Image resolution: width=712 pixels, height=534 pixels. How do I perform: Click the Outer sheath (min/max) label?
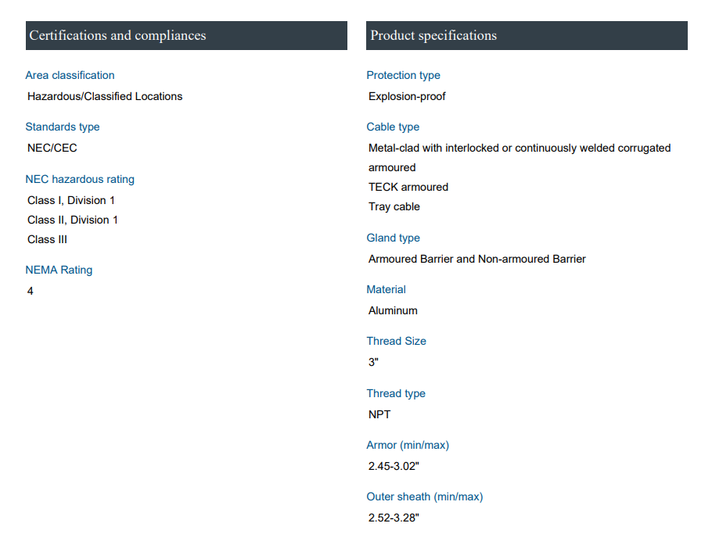tap(425, 496)
